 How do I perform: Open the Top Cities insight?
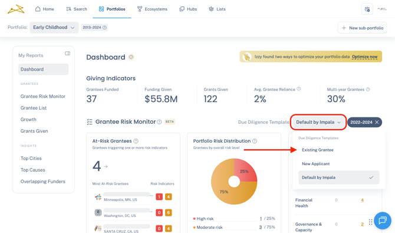[x=31, y=158]
